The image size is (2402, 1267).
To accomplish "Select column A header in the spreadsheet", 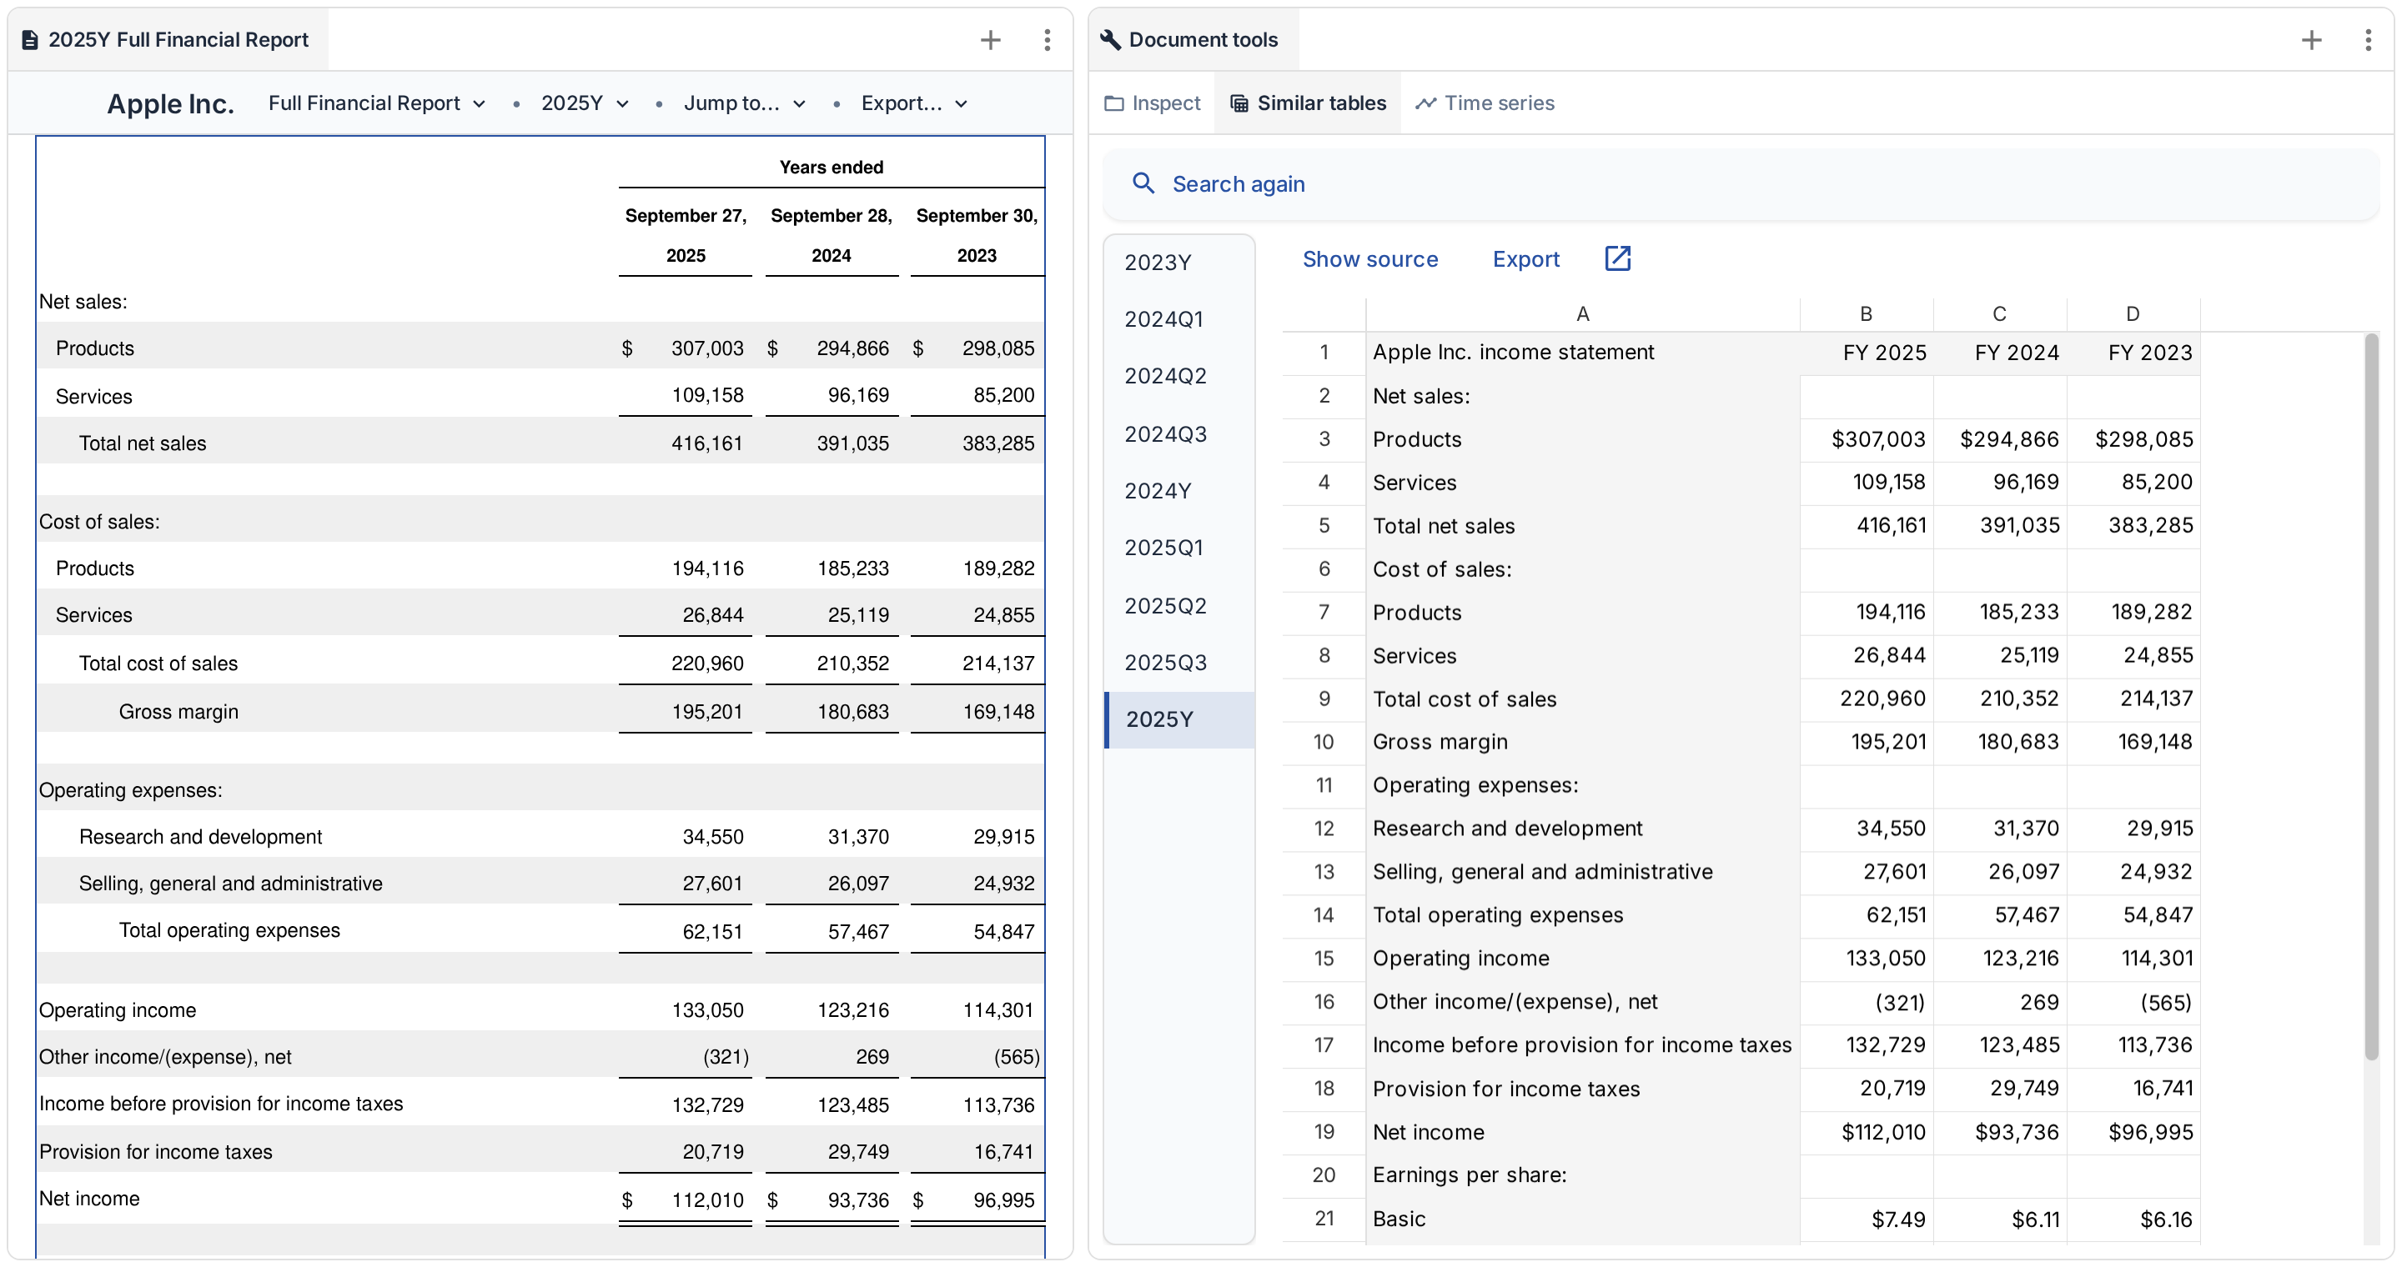I will pos(1582,314).
